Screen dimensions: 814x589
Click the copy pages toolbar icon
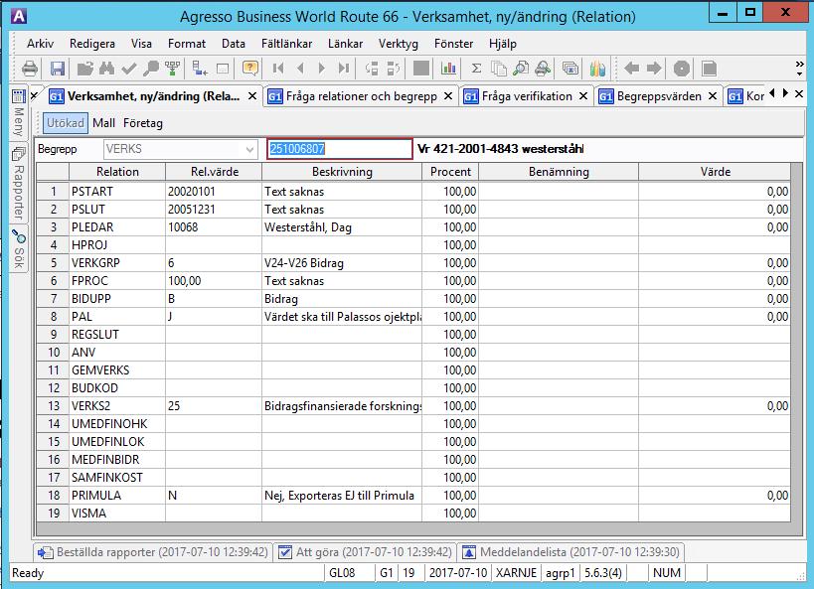point(498,69)
